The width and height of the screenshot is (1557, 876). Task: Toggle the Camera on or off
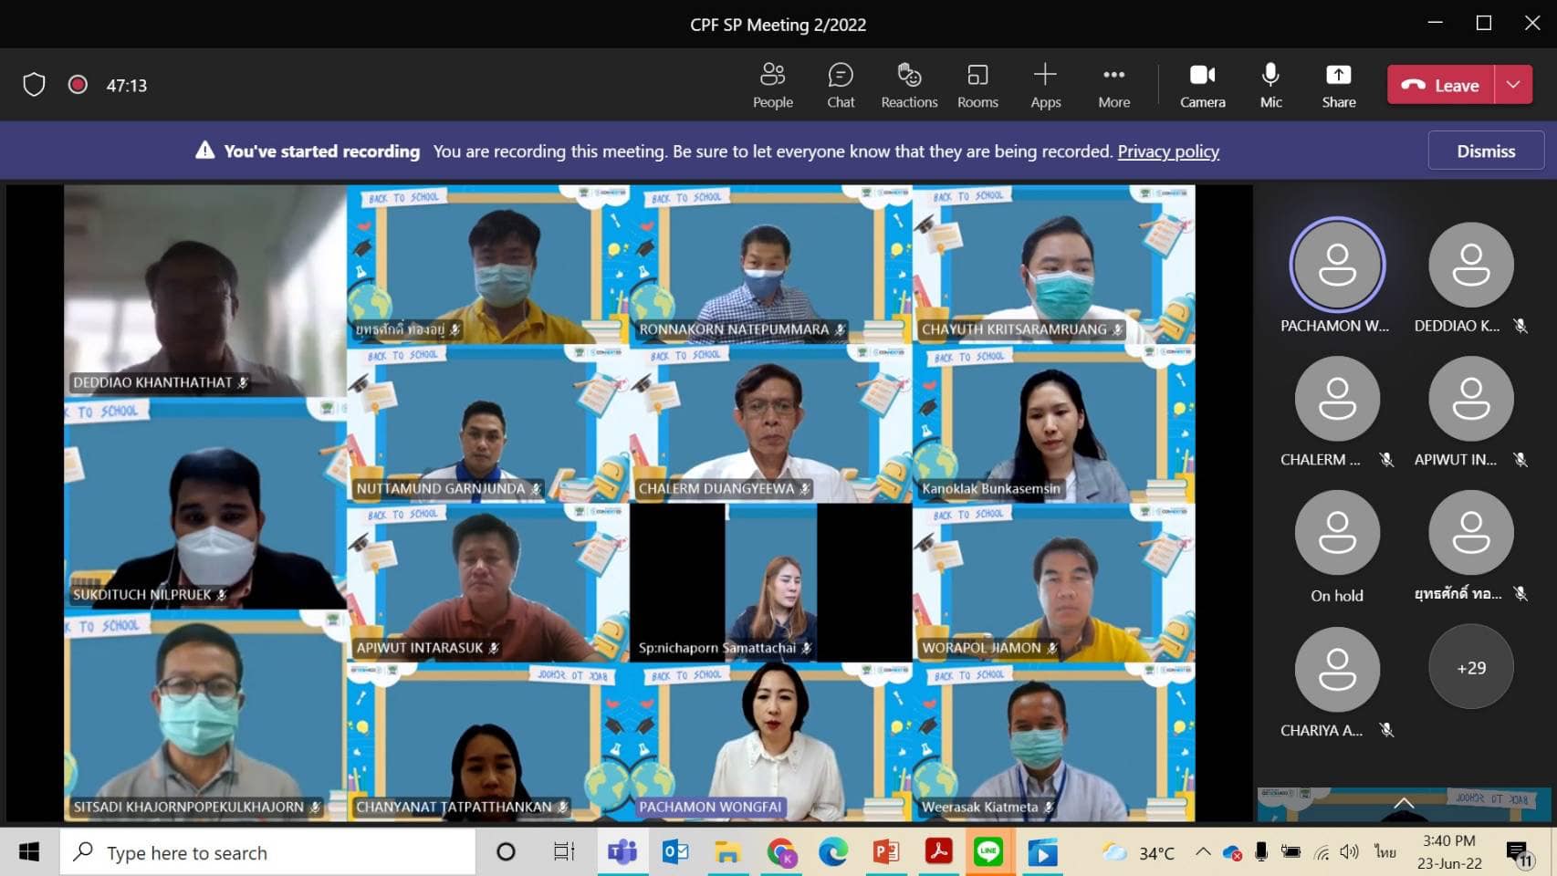pos(1202,85)
